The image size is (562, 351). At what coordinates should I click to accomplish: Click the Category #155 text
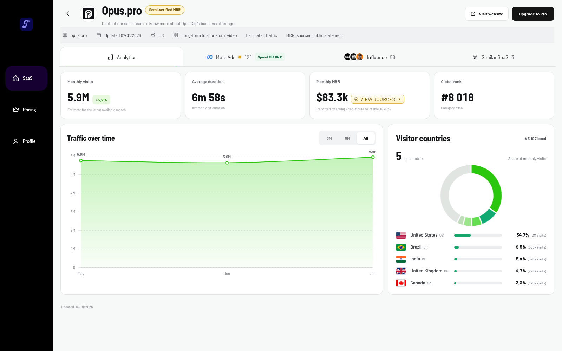coord(452,108)
